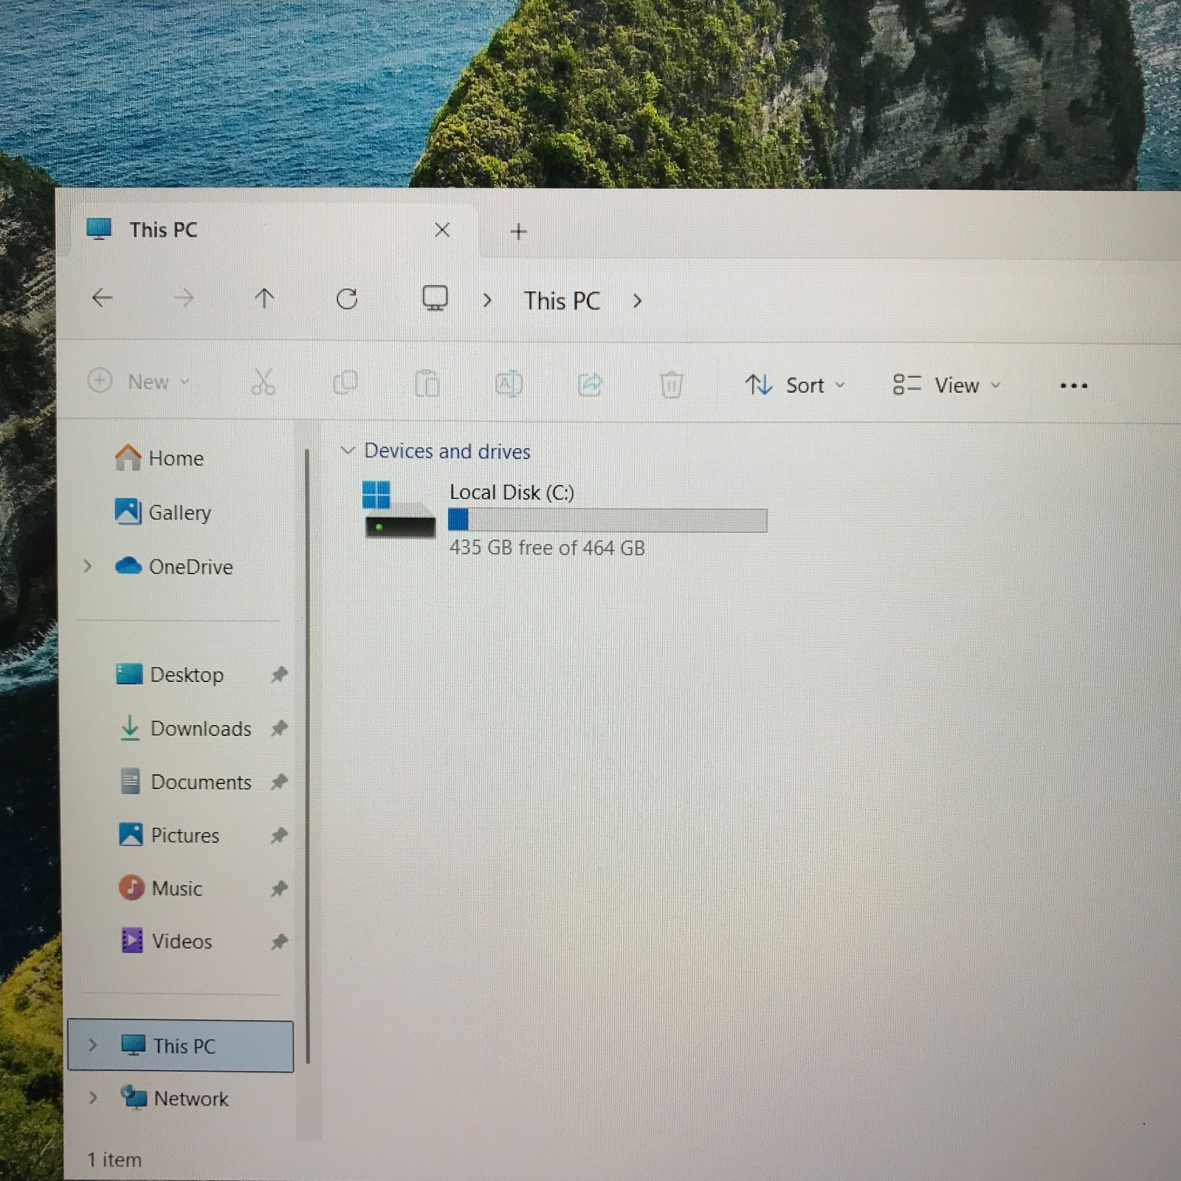Unpin Downloads using its pin icon
Image resolution: width=1181 pixels, height=1181 pixels.
[x=279, y=728]
